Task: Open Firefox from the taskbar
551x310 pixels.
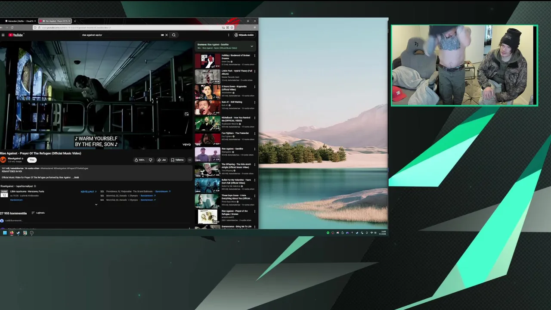Action: [x=12, y=233]
